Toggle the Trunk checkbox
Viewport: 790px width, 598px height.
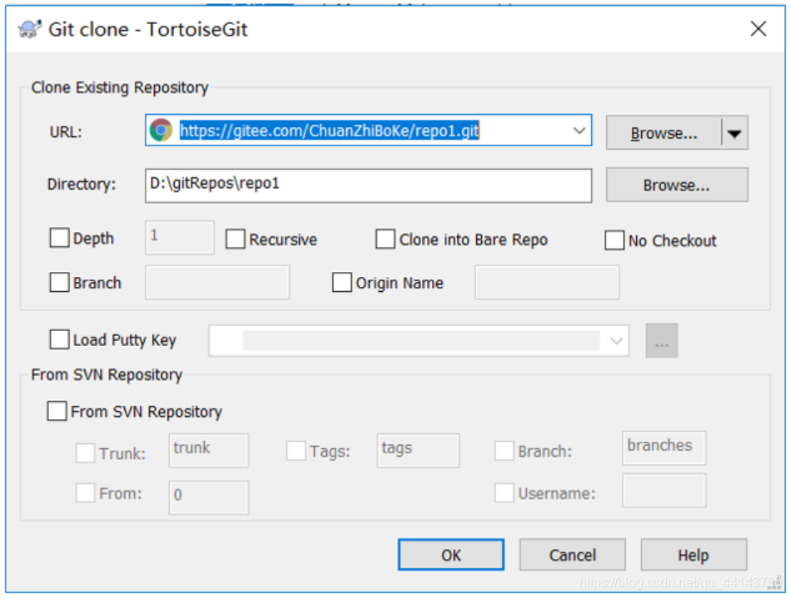(85, 453)
